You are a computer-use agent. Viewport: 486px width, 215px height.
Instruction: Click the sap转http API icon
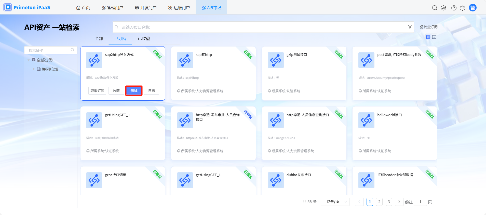pyautogui.click(x=185, y=60)
